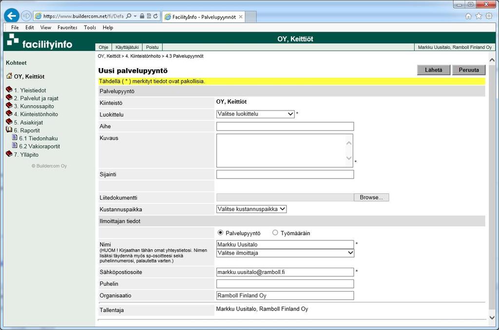Click the browser Back arrow button
499x330 pixels.
[12, 16]
